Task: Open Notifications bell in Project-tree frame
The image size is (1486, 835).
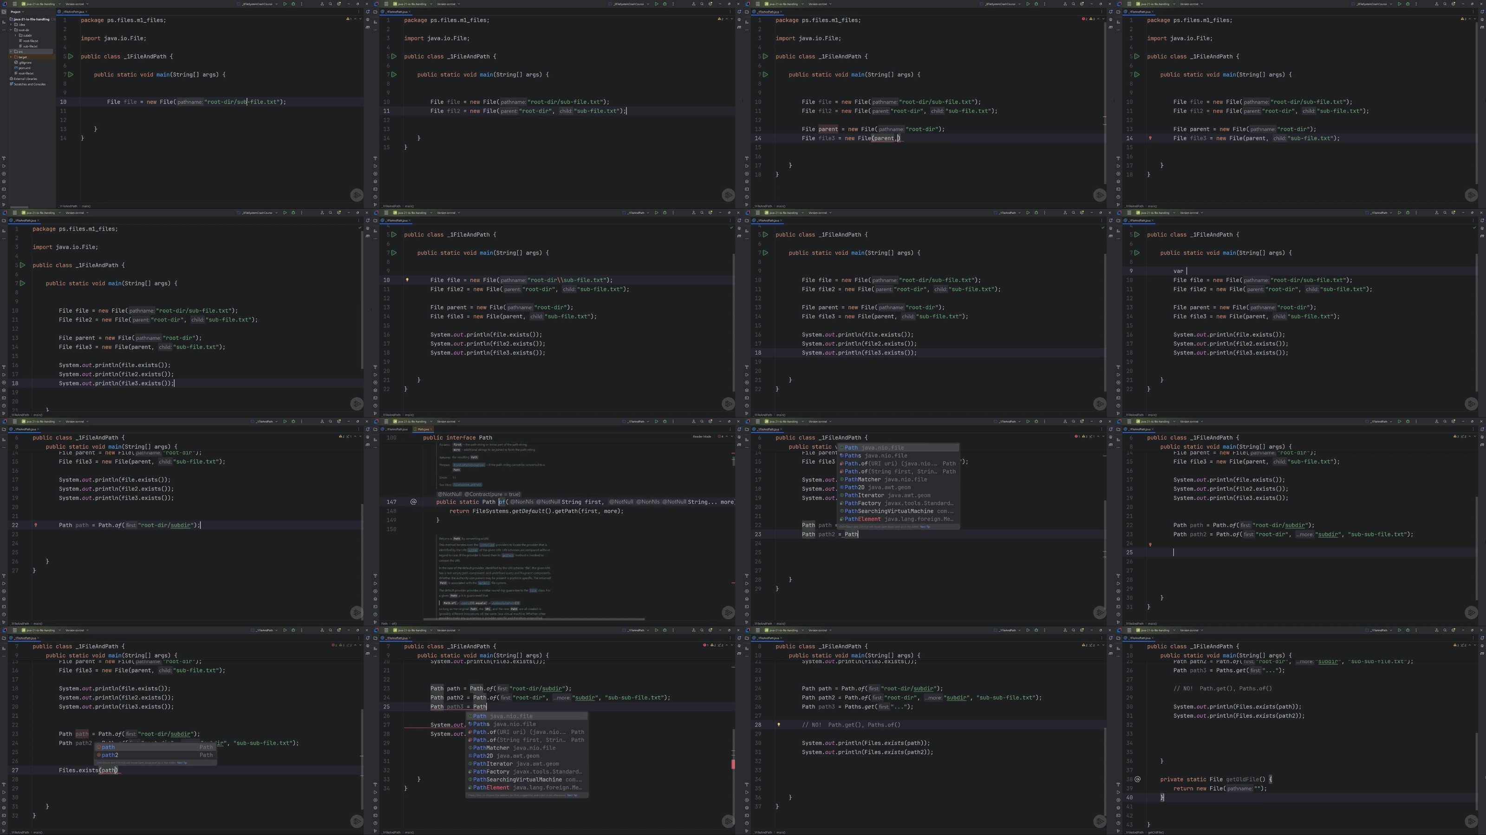Action: click(367, 12)
